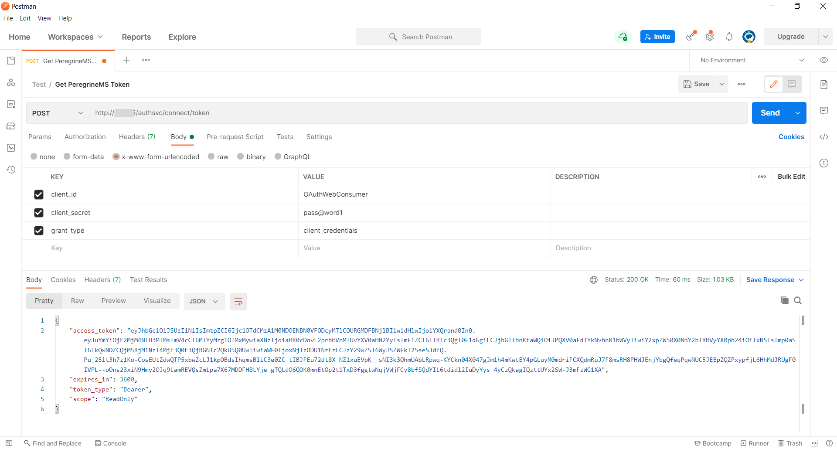The height and width of the screenshot is (449, 837).
Task: Show the Raw response view
Action: pyautogui.click(x=77, y=301)
